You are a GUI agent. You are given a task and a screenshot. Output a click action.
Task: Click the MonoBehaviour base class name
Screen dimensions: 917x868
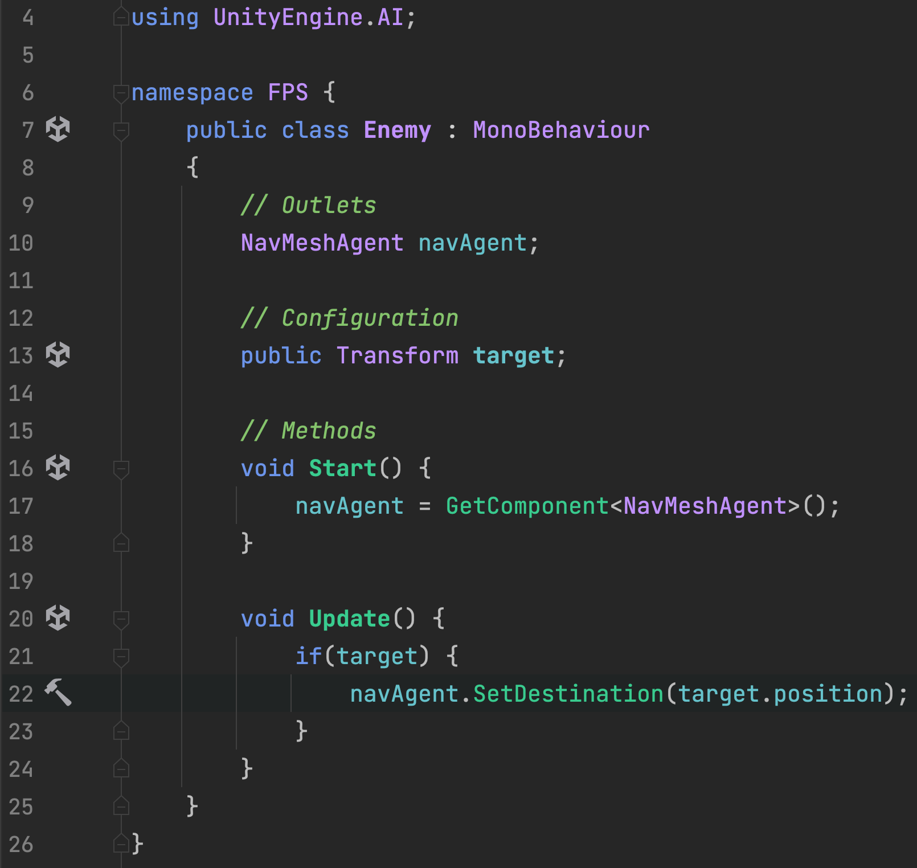(561, 130)
